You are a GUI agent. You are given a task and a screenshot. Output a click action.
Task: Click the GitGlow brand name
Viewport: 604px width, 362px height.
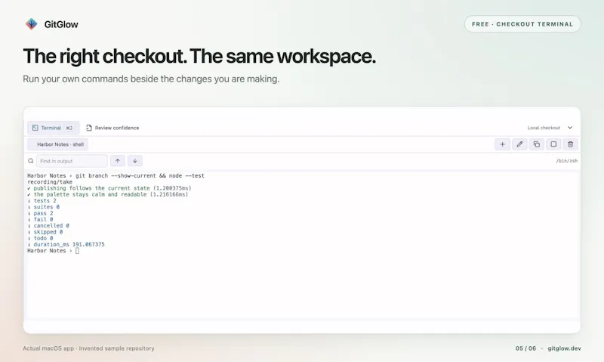coord(61,24)
